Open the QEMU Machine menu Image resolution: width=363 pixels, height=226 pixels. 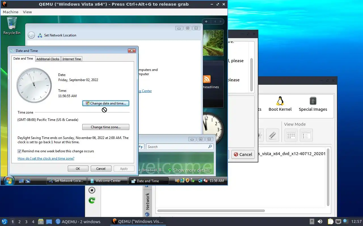click(10, 12)
